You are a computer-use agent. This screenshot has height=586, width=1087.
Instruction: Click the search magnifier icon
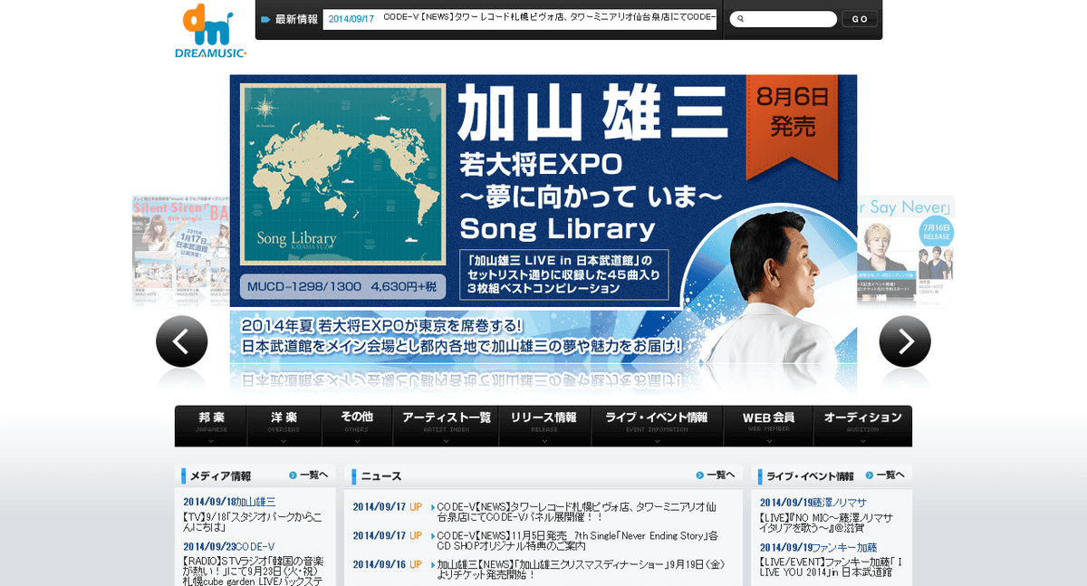click(x=741, y=19)
